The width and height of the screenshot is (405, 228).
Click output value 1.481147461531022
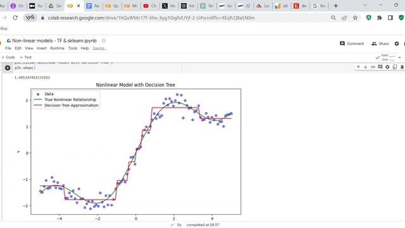pyautogui.click(x=32, y=77)
